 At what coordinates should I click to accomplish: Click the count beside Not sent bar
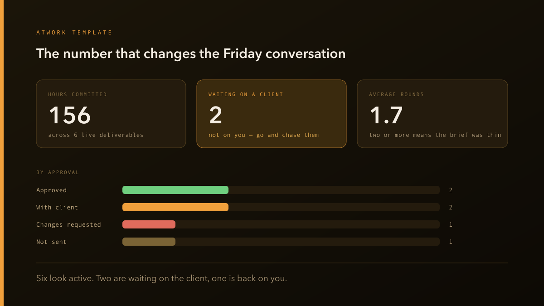(451, 242)
